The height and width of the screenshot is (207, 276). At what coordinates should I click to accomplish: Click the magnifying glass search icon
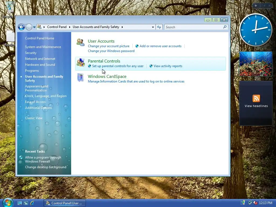tap(225, 27)
